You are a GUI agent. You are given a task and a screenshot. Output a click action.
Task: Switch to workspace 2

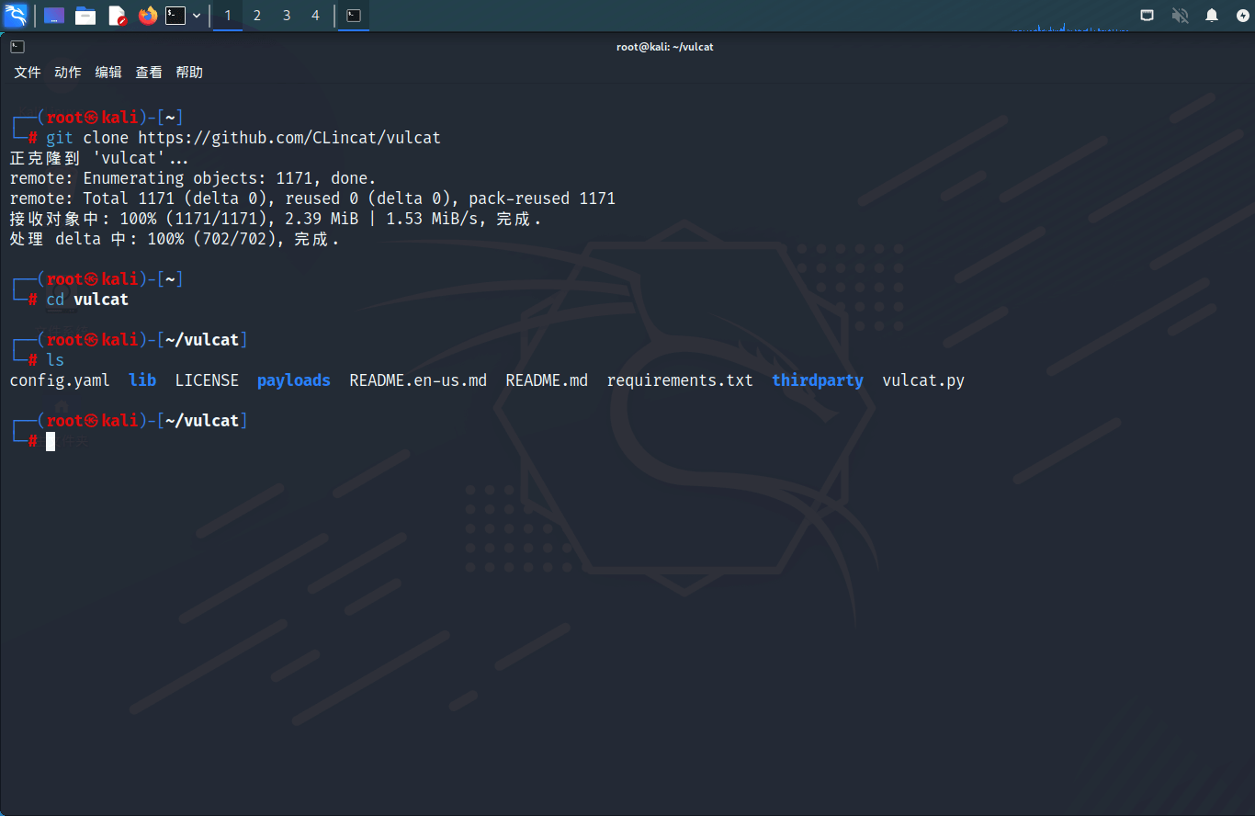[257, 16]
